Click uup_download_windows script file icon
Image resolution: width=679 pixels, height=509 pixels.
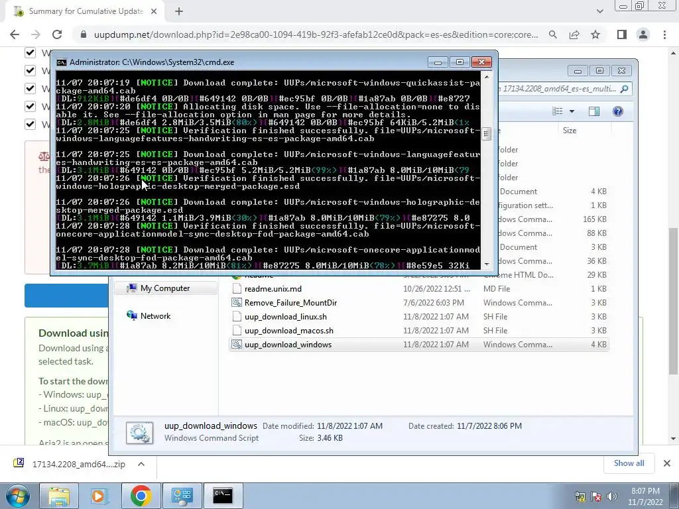[237, 345]
